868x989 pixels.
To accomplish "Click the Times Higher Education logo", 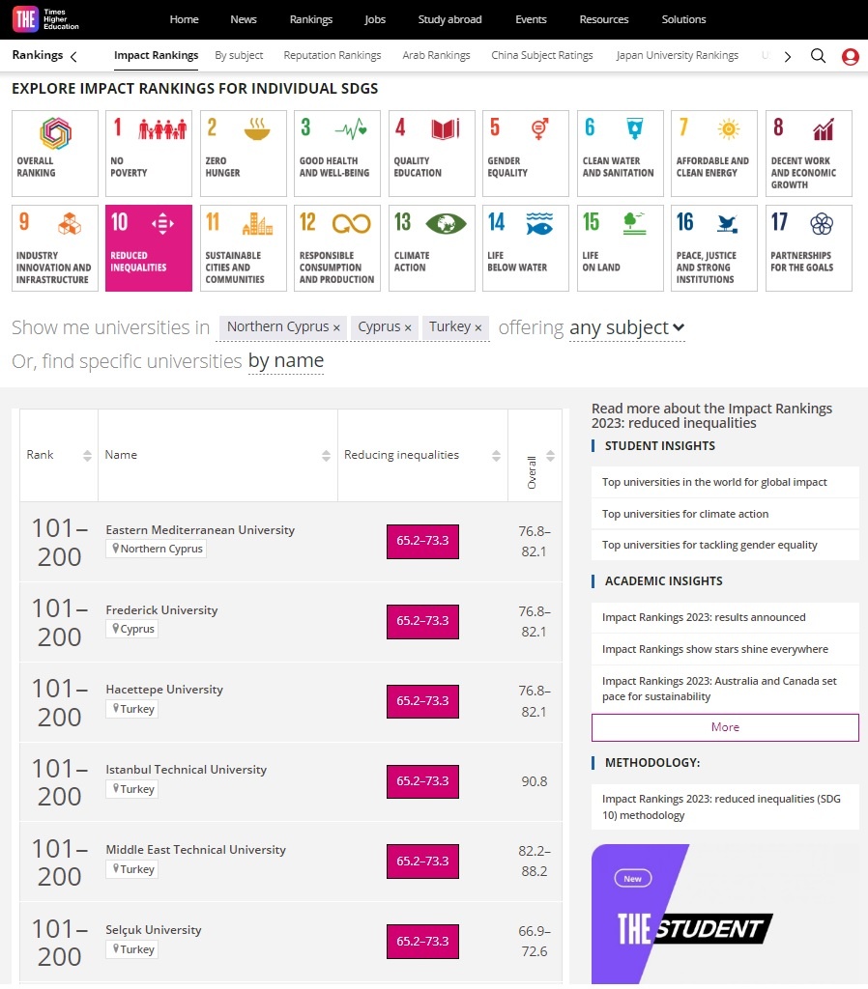I will click(46, 19).
